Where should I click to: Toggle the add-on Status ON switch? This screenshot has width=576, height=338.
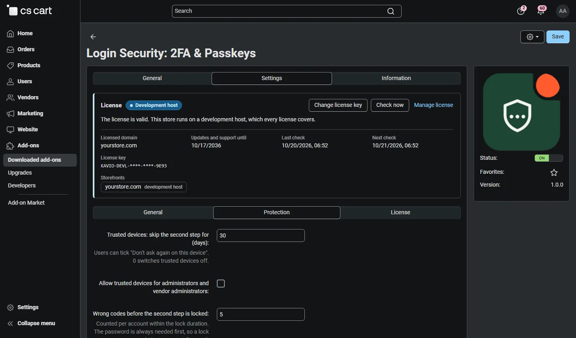(x=549, y=158)
